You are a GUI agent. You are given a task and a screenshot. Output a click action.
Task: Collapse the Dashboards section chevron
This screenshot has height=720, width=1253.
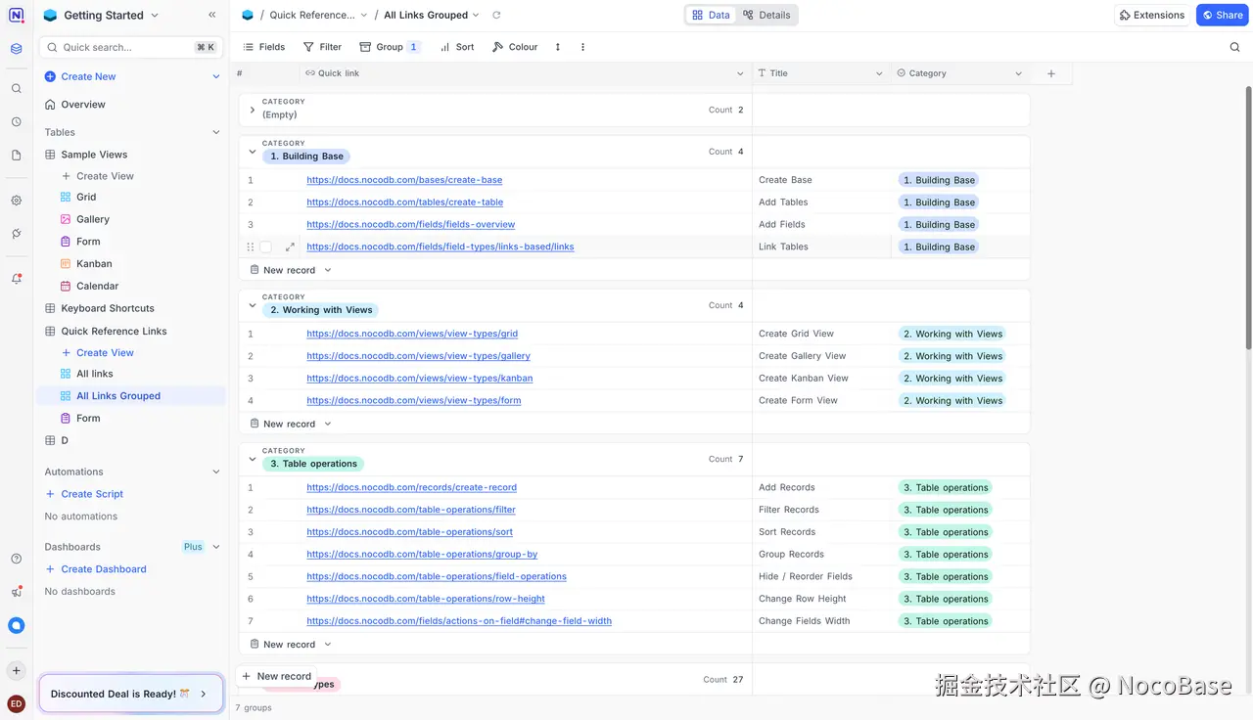point(216,547)
